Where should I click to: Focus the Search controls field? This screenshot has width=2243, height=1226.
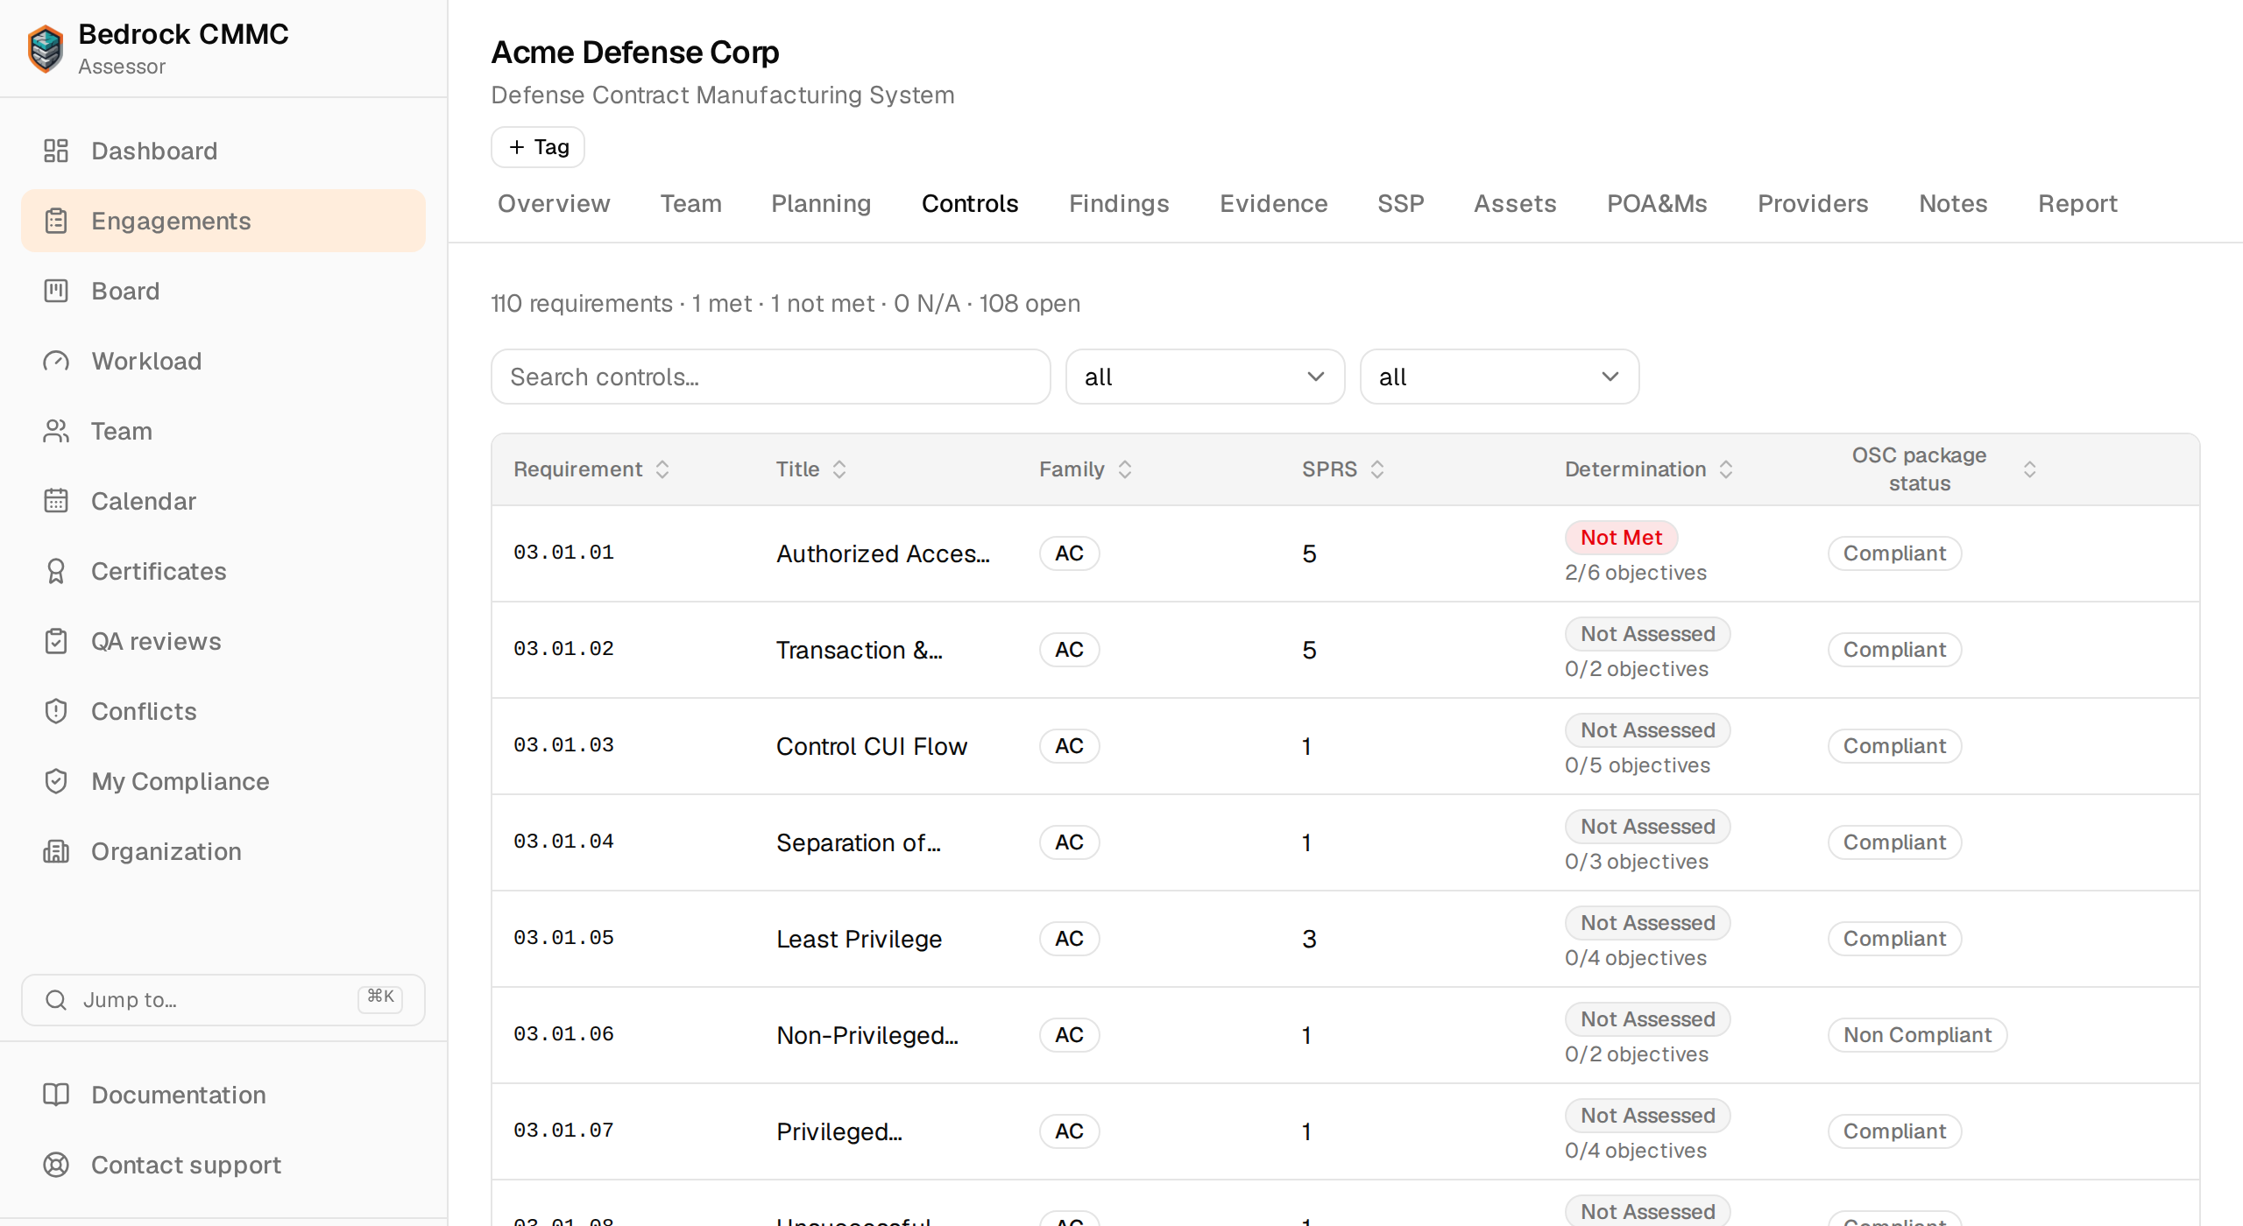[771, 377]
